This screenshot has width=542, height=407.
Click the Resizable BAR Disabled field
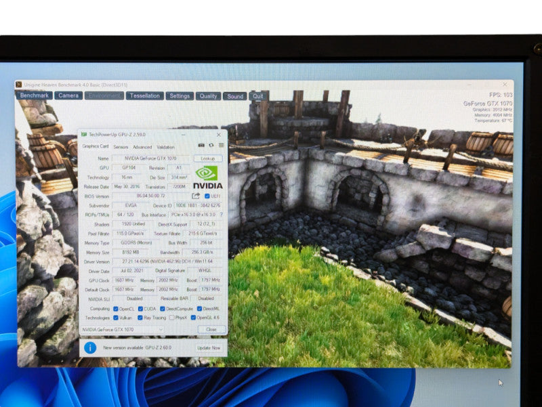[207, 298]
